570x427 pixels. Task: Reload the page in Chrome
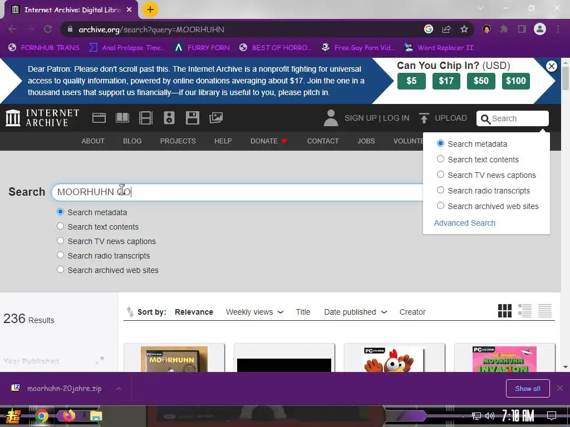point(48,29)
